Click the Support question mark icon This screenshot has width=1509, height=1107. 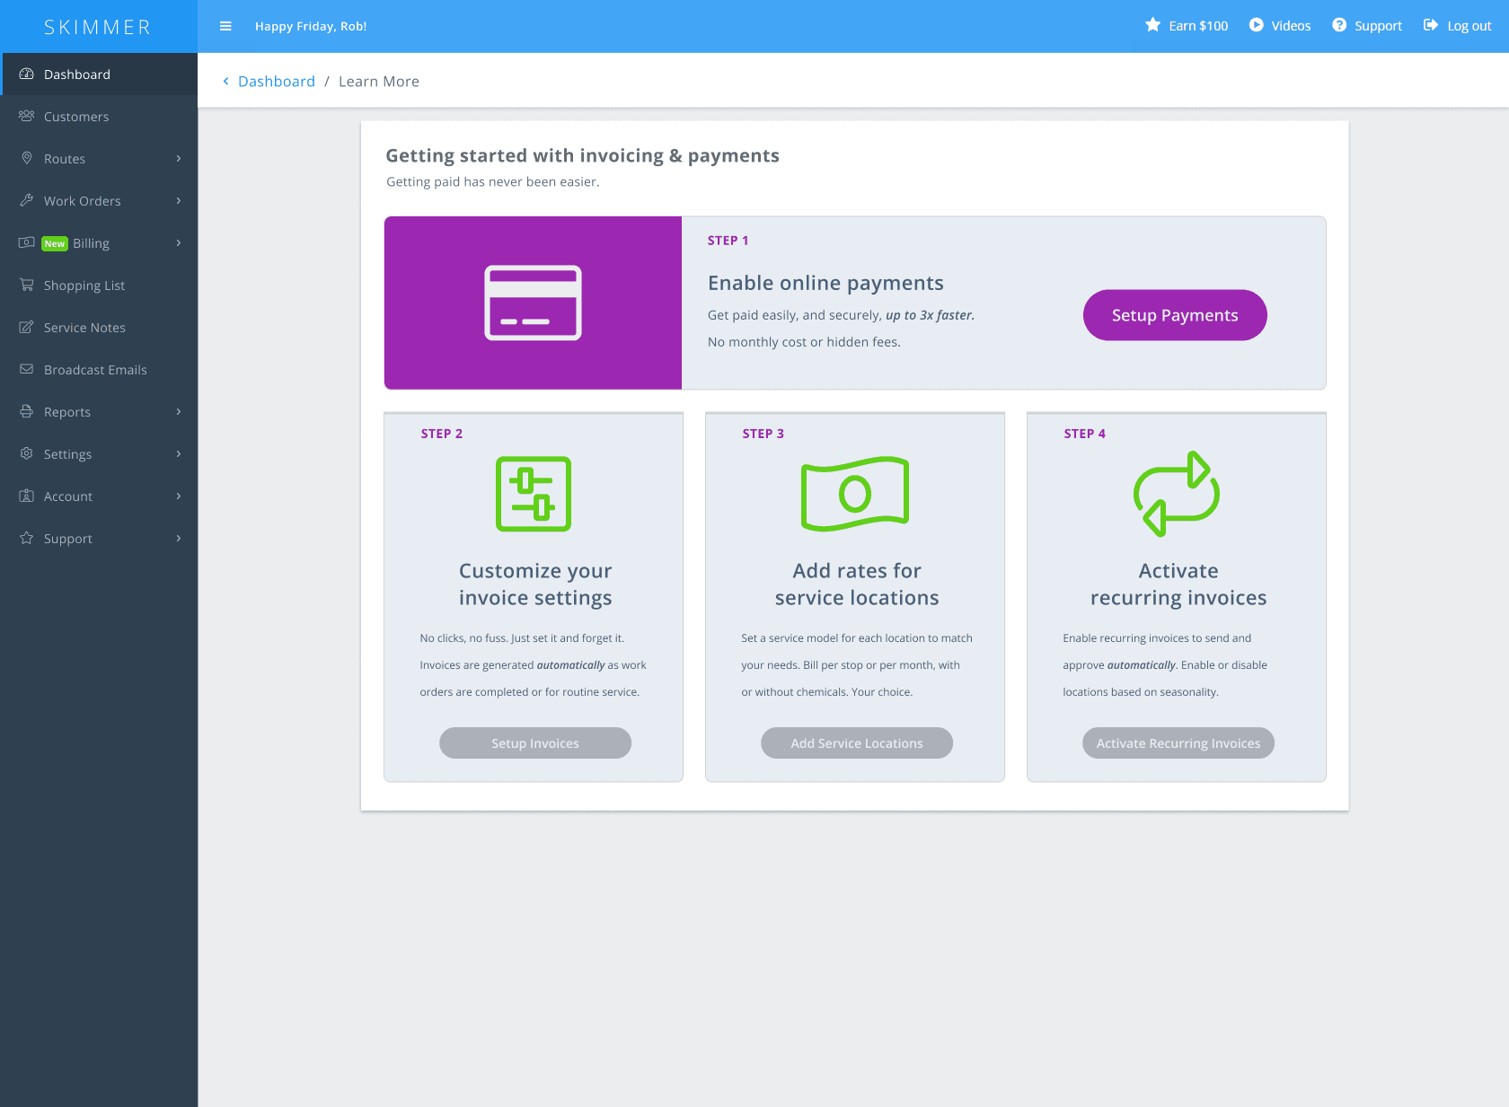[1339, 25]
